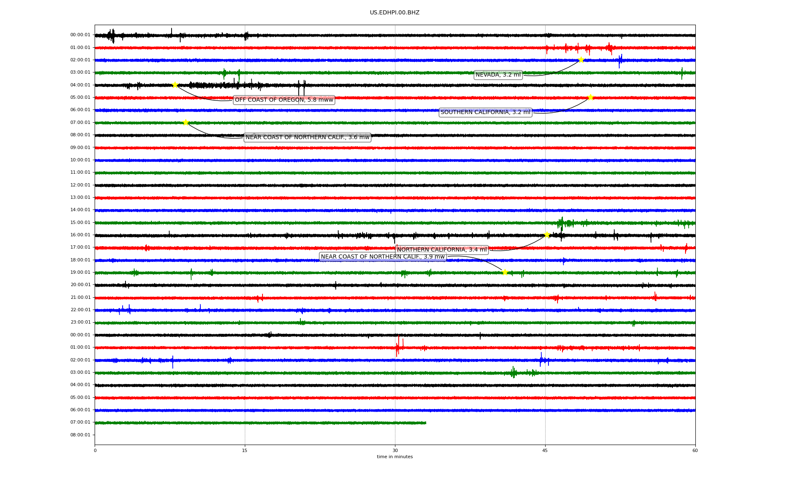Click the 15 tick label on the x-axis
This screenshot has height=494, width=790.
245,450
